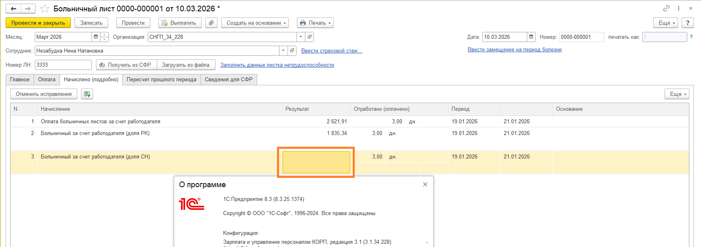Viewport: 701px width, 247px height.
Task: Follow the Ввести замещение на период болезни link
Action: pos(514,50)
